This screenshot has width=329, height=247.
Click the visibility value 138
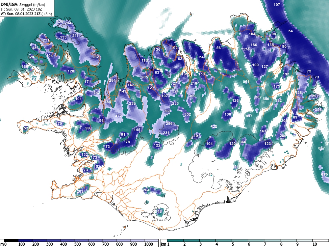click(228, 114)
